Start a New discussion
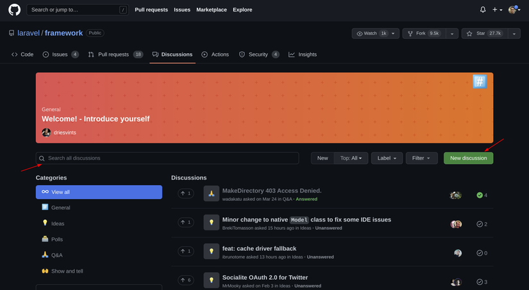The image size is (529, 290). pos(468,158)
